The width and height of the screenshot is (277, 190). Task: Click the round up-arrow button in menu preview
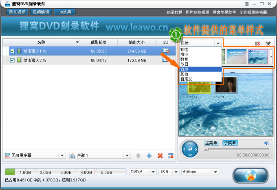click(213, 129)
